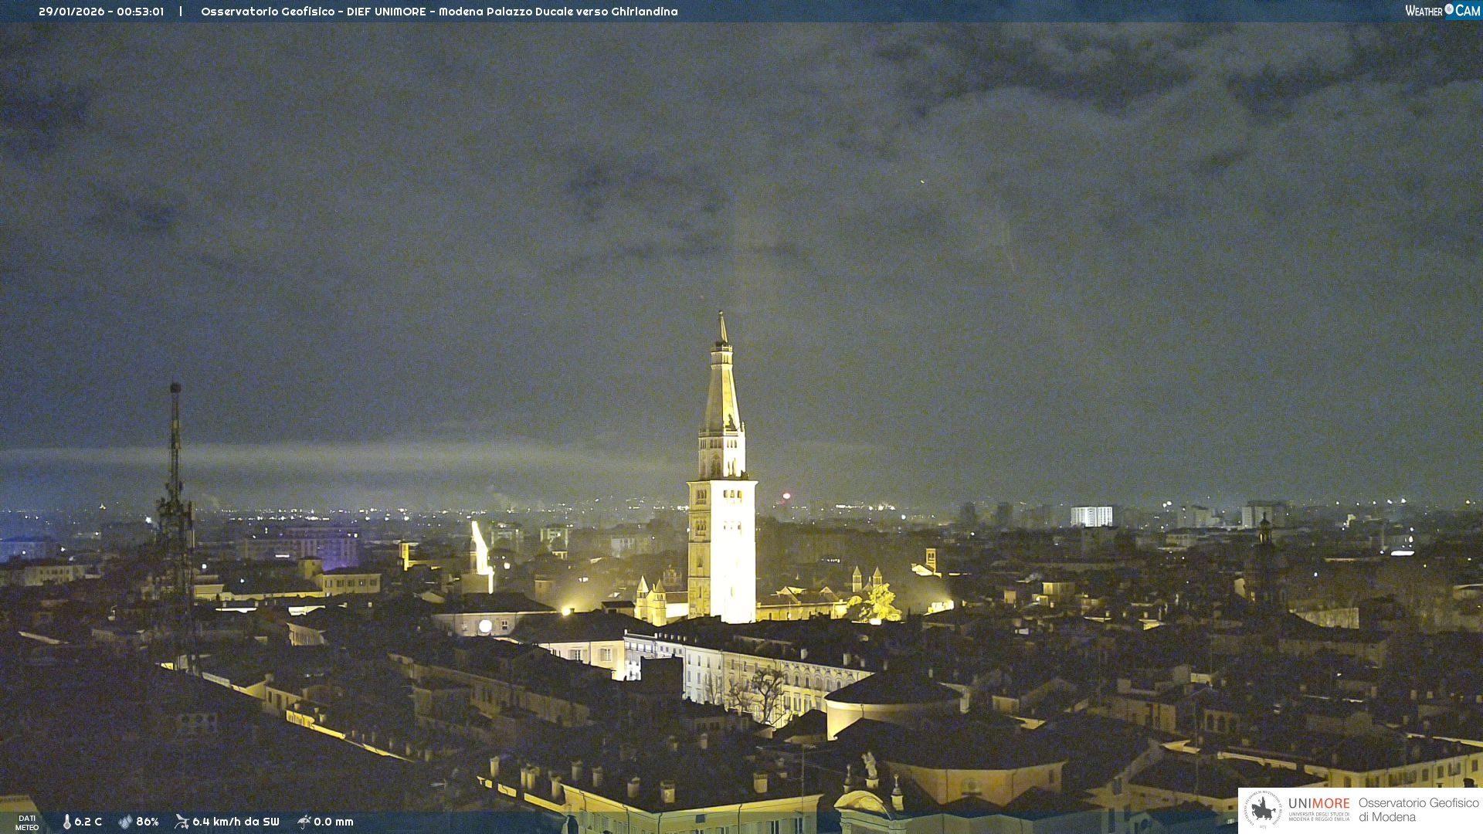This screenshot has width=1483, height=834.
Task: Click the UNIMORE university seal emblem
Action: coord(1262,810)
